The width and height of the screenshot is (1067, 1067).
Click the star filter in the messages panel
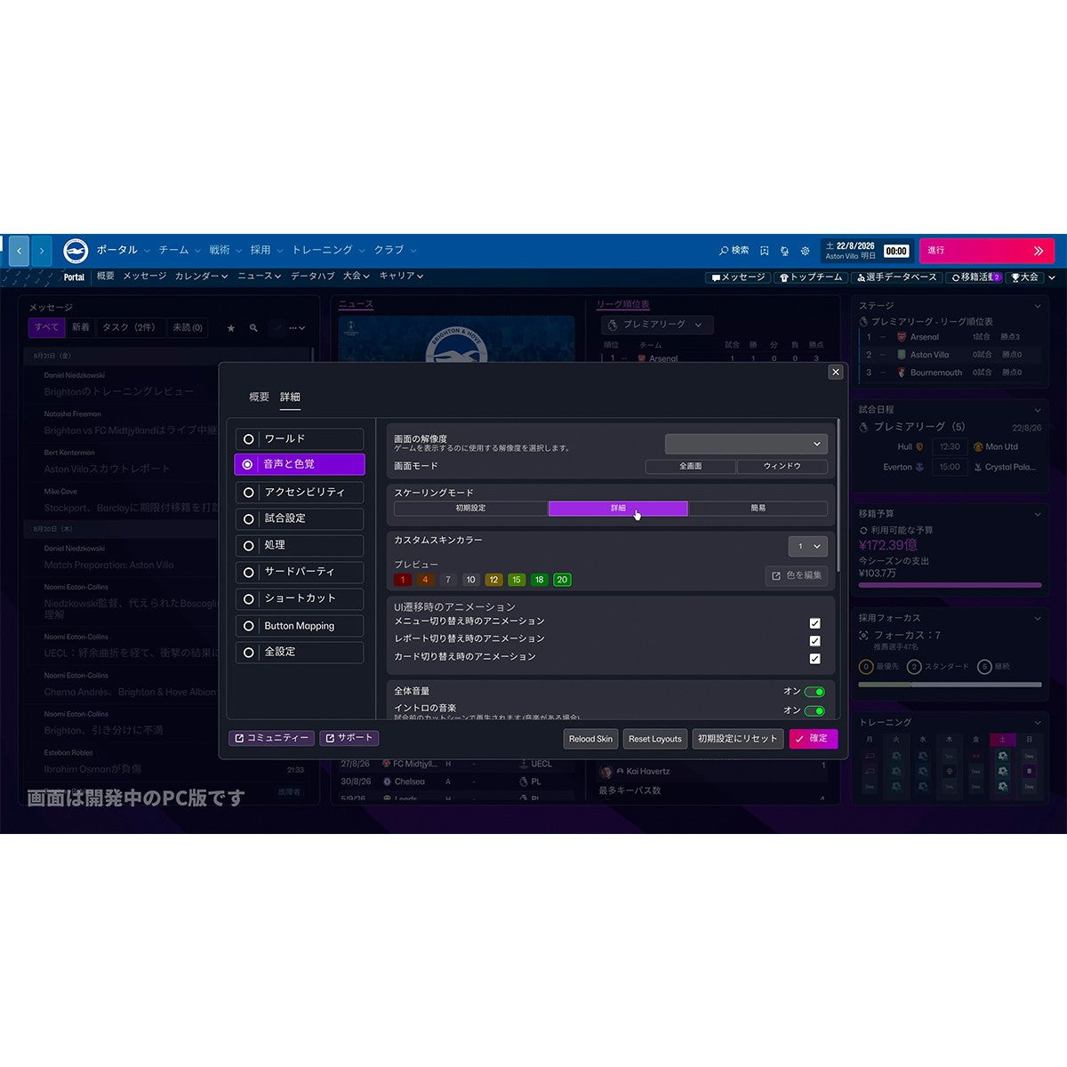[231, 328]
